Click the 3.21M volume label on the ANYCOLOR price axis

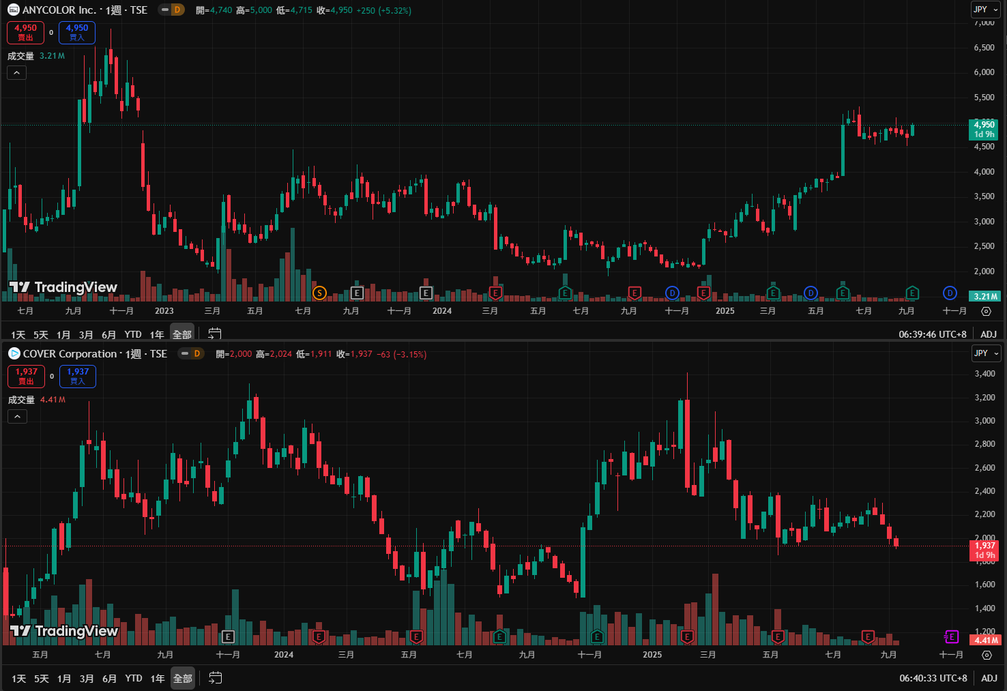click(984, 296)
